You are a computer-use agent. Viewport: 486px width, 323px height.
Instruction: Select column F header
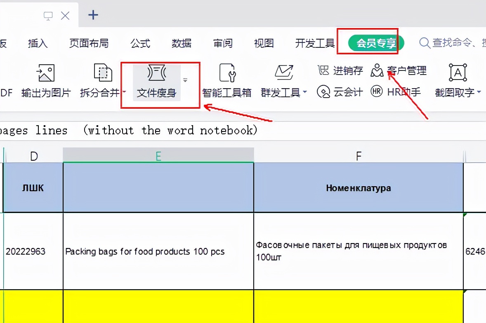[359, 156]
